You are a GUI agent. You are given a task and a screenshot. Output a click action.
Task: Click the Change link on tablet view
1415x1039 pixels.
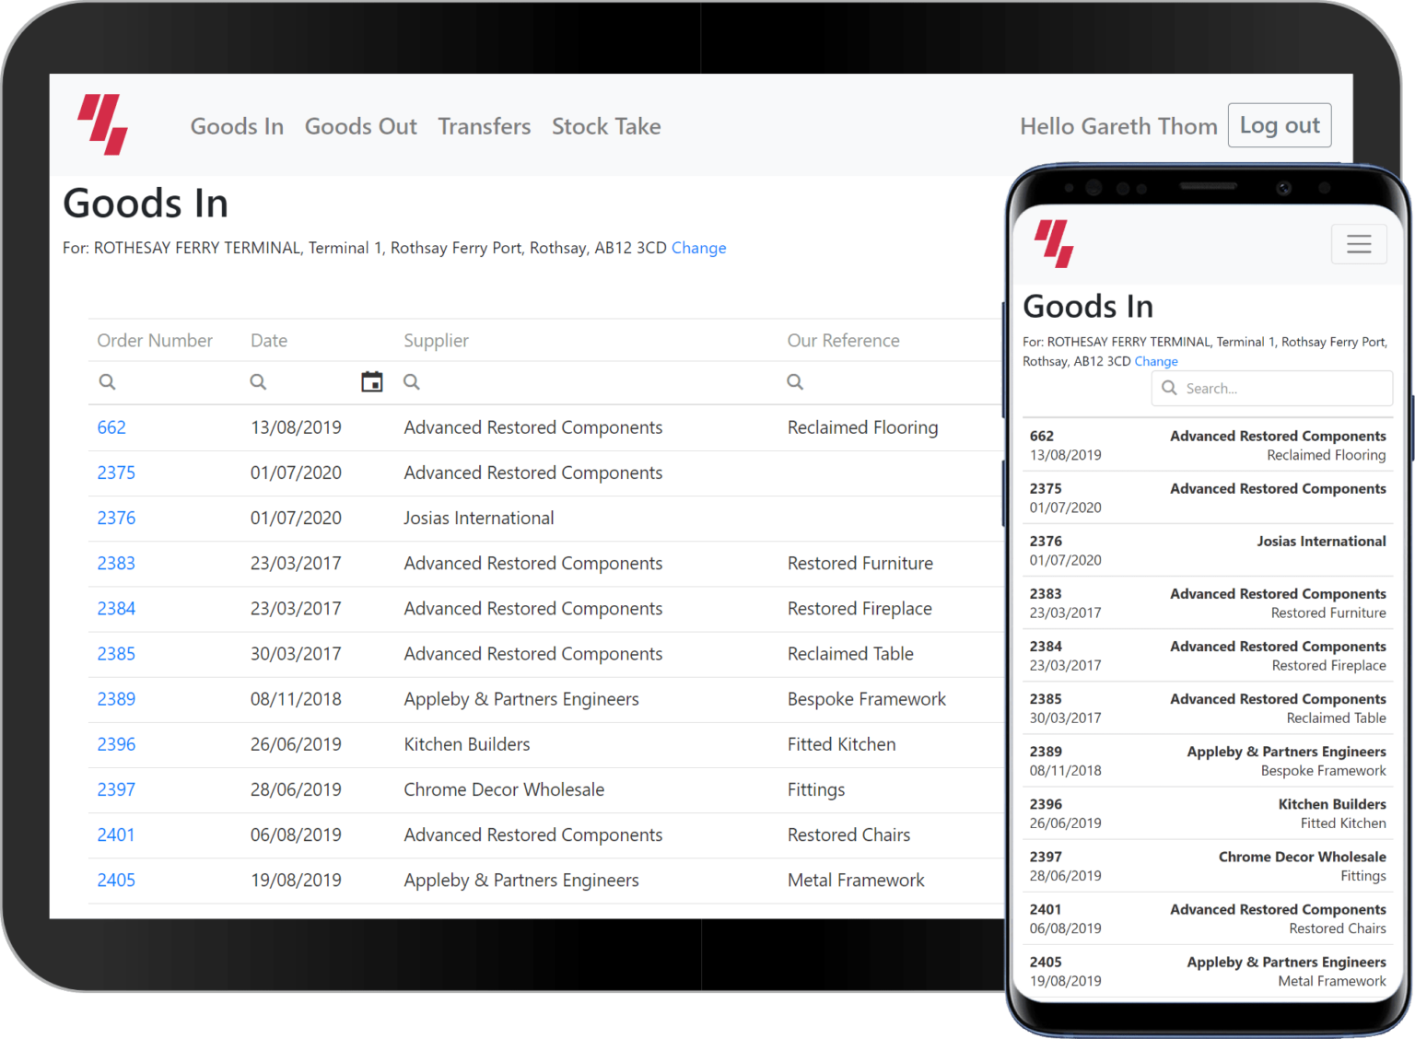698,248
